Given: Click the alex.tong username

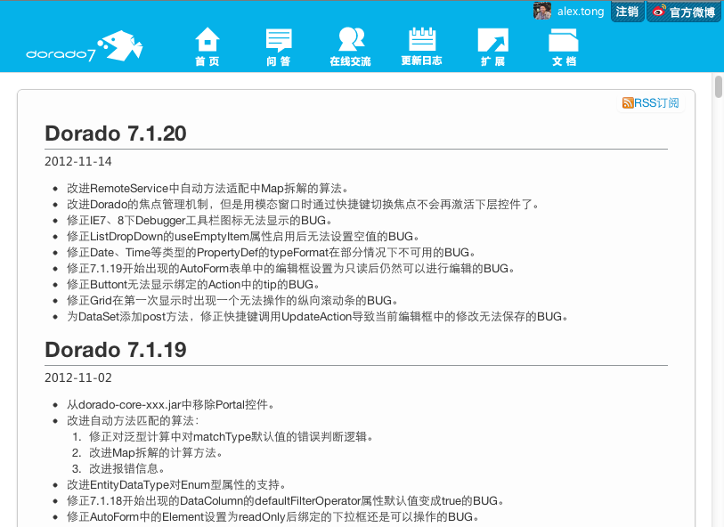Looking at the screenshot, I should tap(582, 12).
